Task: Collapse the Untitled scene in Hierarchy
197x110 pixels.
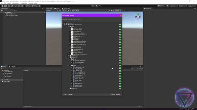Action: [4, 12]
